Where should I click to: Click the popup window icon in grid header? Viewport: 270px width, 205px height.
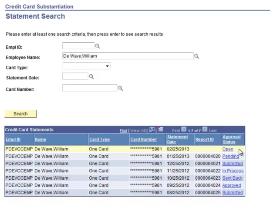pyautogui.click(x=152, y=130)
